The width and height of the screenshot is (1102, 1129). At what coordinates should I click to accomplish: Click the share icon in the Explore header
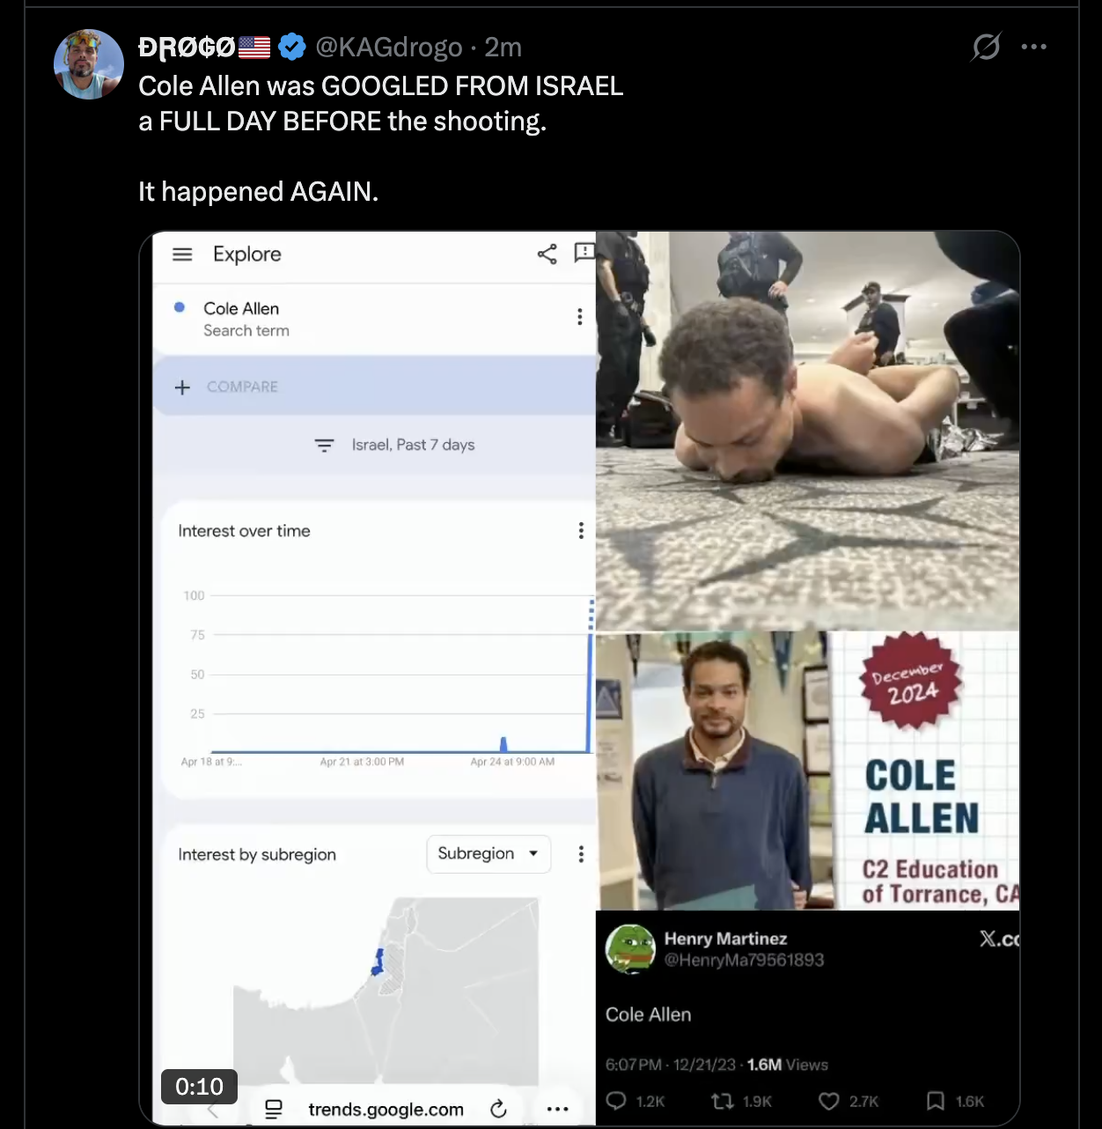(x=547, y=255)
